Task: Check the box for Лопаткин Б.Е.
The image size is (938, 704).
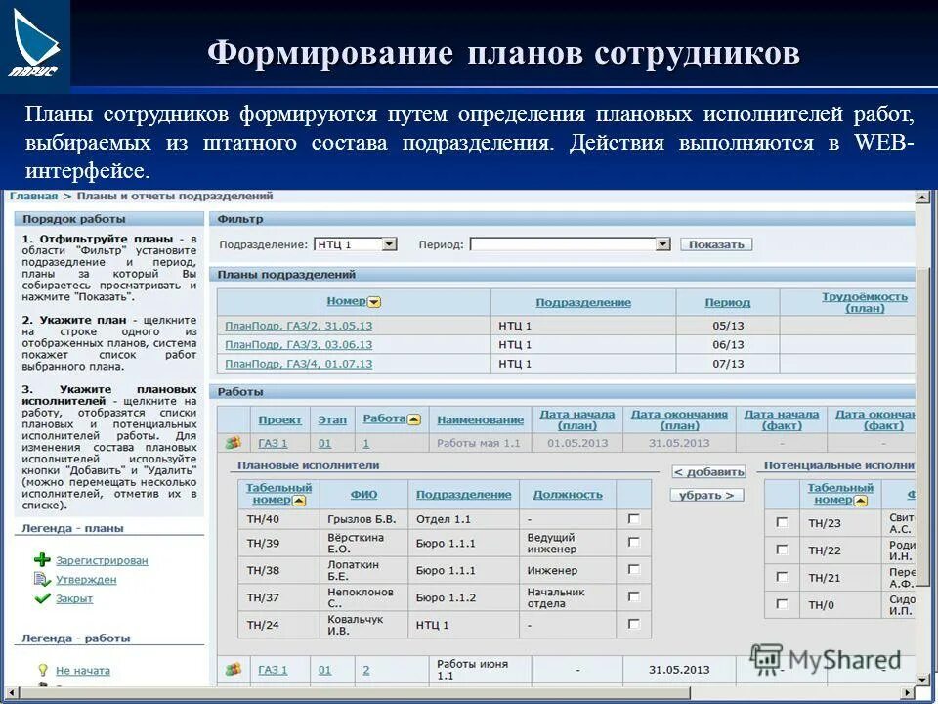Action: pyautogui.click(x=634, y=569)
